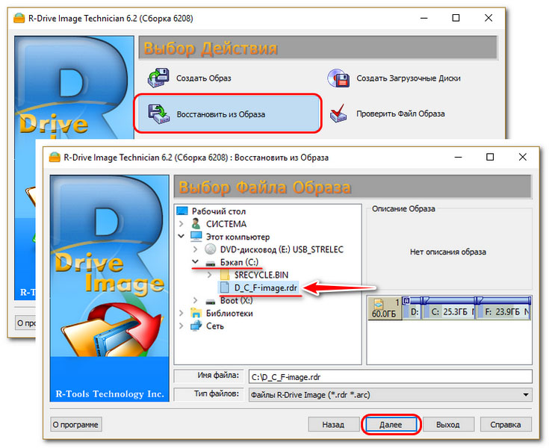Select Создать Образ action
This screenshot has width=549, height=448.
(x=203, y=78)
